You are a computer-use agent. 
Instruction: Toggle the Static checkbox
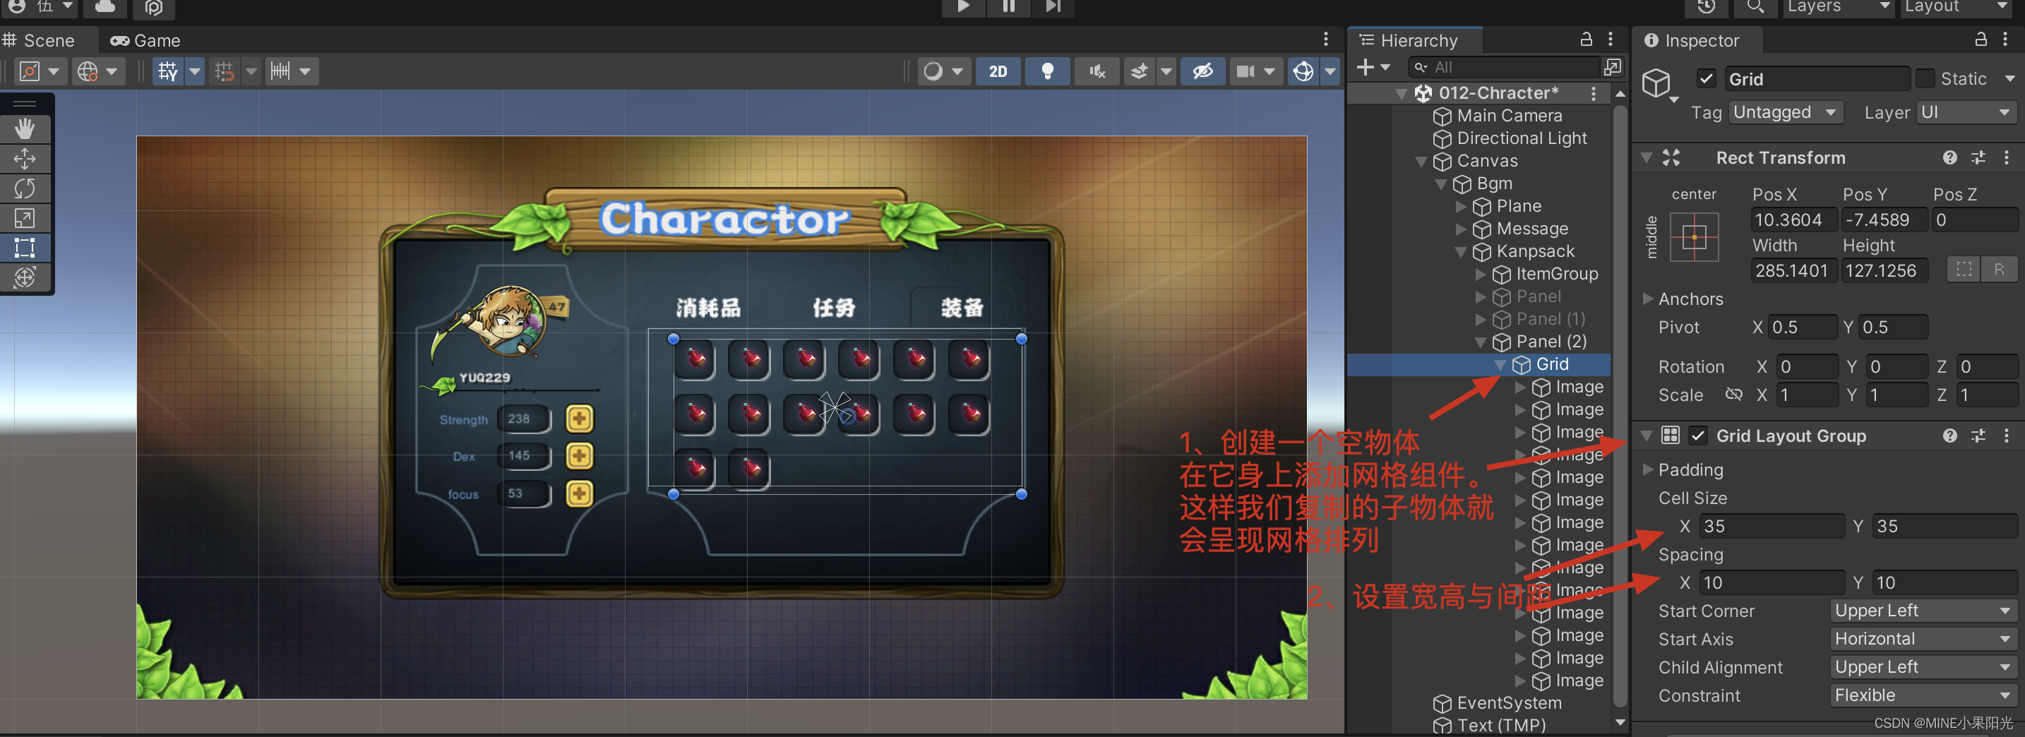point(1925,78)
